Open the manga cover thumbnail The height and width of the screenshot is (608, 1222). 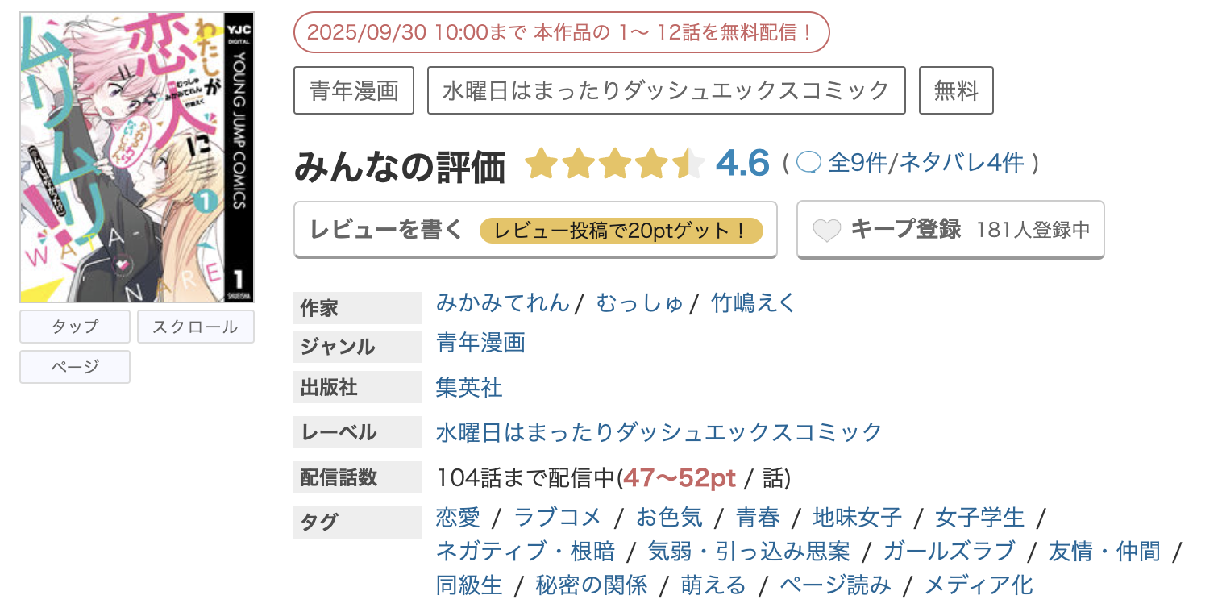point(135,154)
